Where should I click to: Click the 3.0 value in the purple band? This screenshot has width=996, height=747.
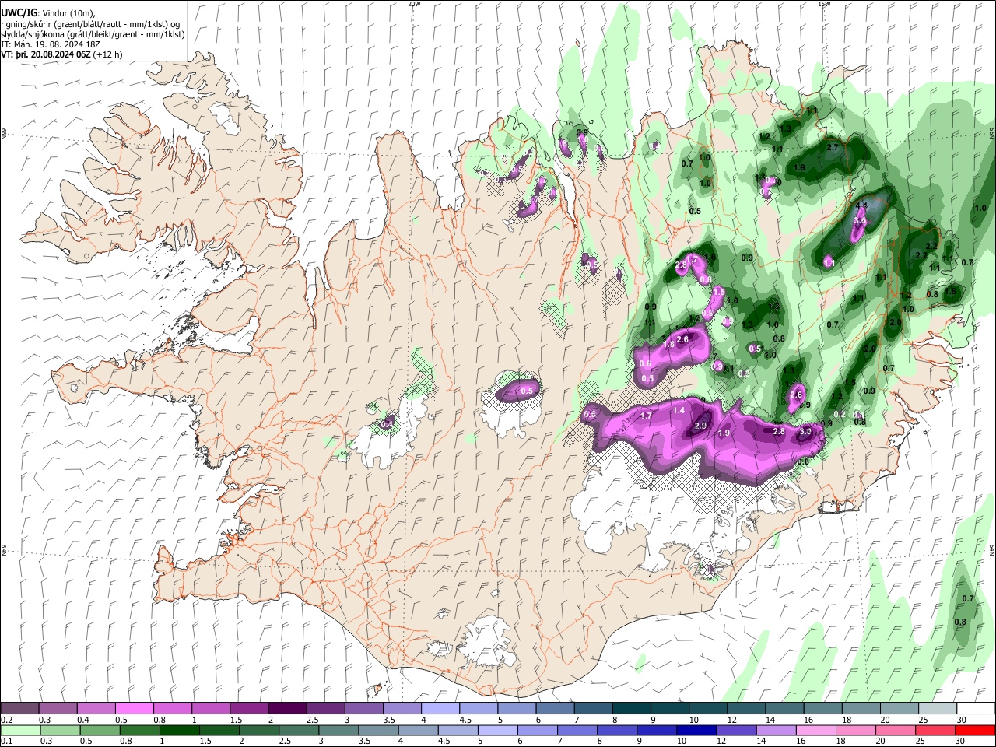point(805,431)
